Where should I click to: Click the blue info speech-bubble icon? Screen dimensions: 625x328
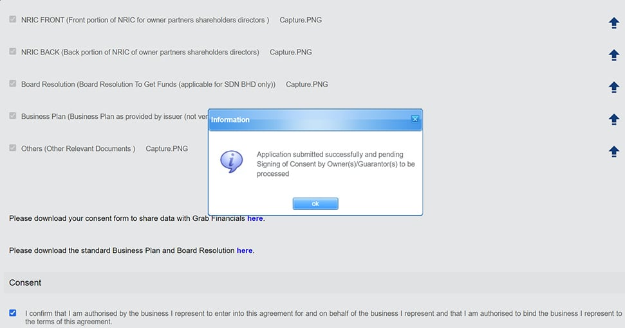pos(232,161)
